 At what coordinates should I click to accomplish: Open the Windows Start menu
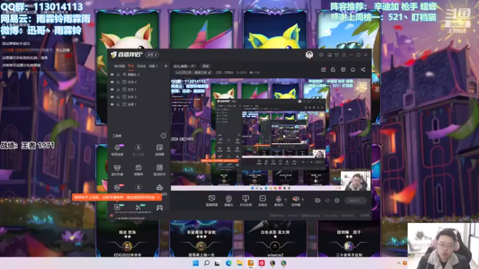(196, 263)
